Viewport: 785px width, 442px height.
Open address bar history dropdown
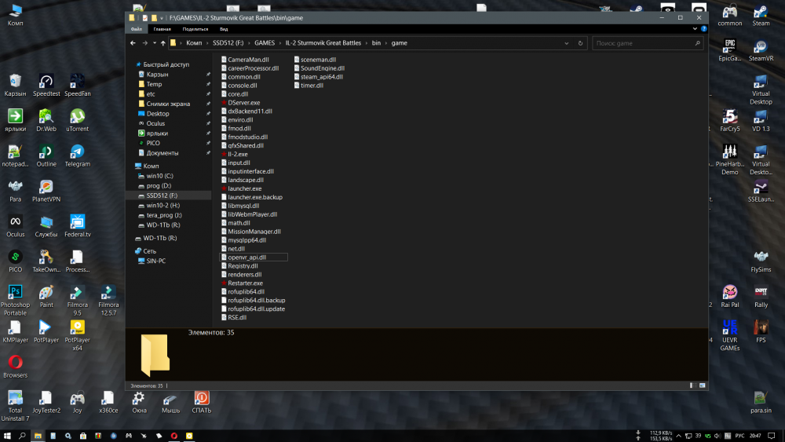[x=566, y=43]
